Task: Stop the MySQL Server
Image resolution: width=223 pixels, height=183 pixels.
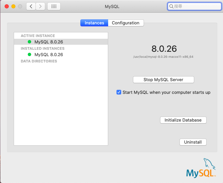Action: (x=163, y=79)
